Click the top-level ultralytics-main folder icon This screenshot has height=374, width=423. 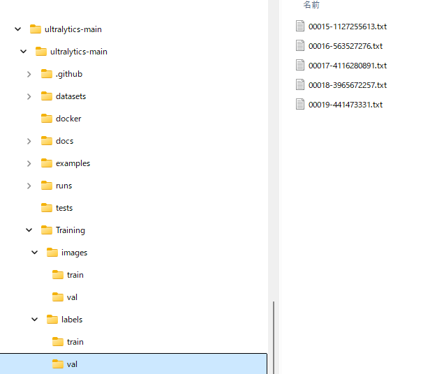(36, 29)
